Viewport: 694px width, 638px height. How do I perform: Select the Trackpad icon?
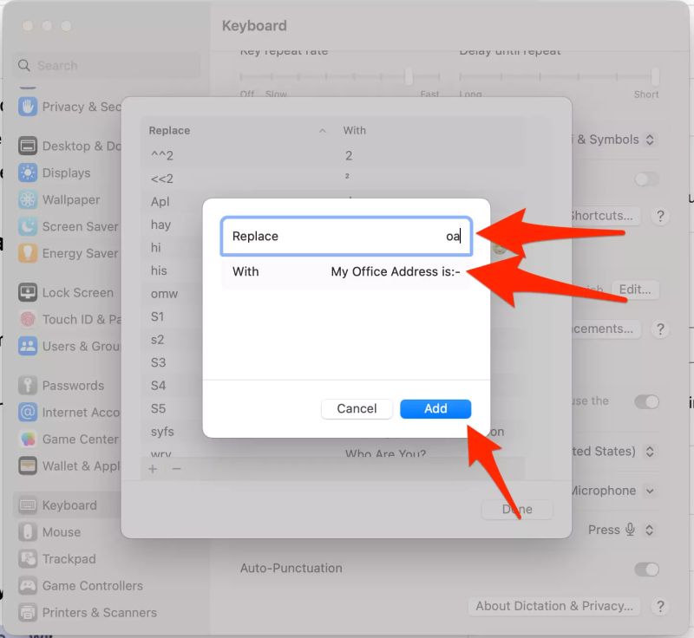point(28,559)
